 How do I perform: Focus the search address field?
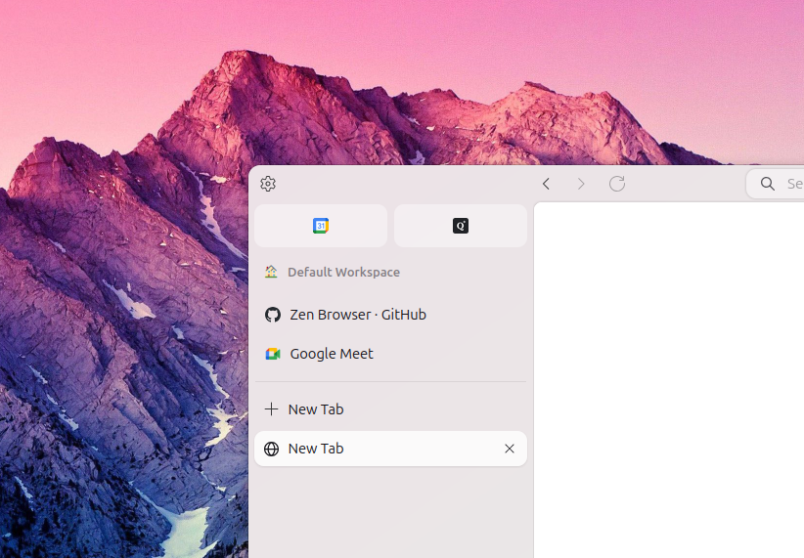(776, 184)
